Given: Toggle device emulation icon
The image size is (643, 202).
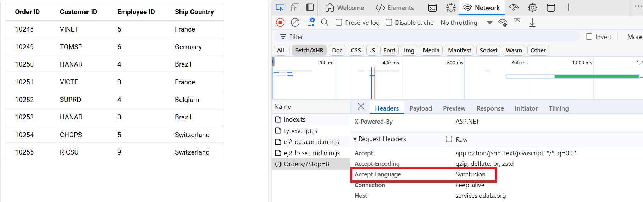Looking at the screenshot, I should tap(295, 7).
